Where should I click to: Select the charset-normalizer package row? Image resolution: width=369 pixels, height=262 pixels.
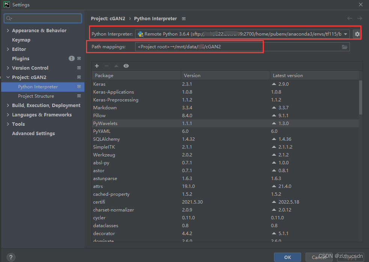pyautogui.click(x=225, y=210)
